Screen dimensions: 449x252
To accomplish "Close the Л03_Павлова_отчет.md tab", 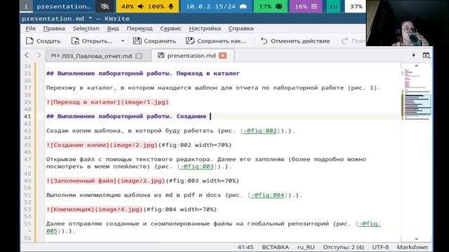I will [139, 56].
